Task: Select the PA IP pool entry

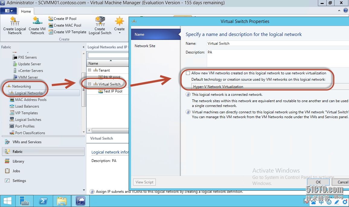Action: [x=112, y=77]
